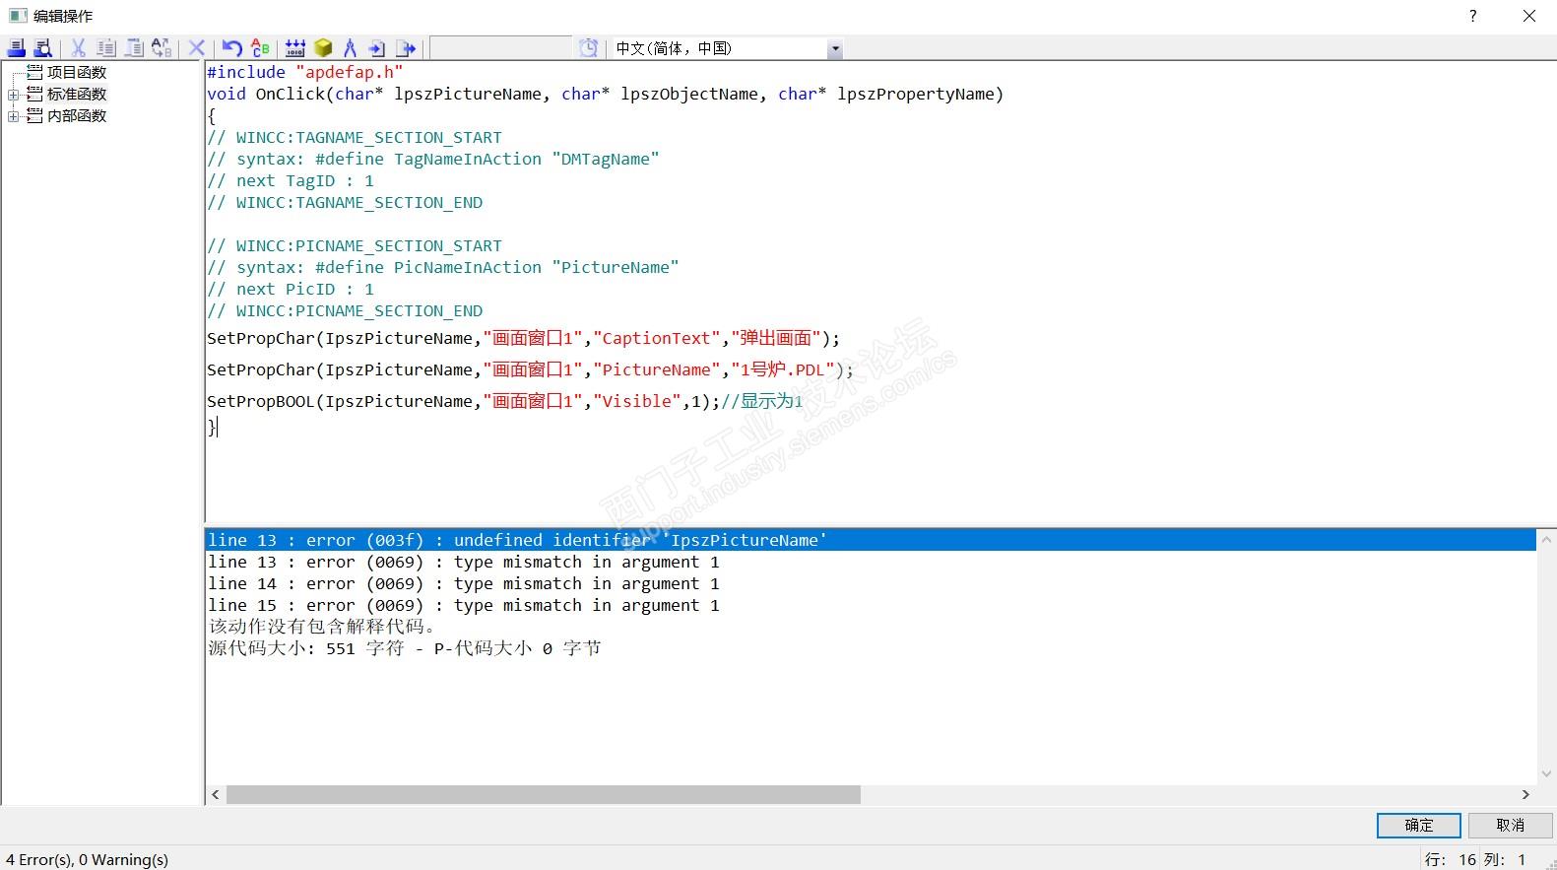Click the void OnClick function declaration line

pos(606,94)
